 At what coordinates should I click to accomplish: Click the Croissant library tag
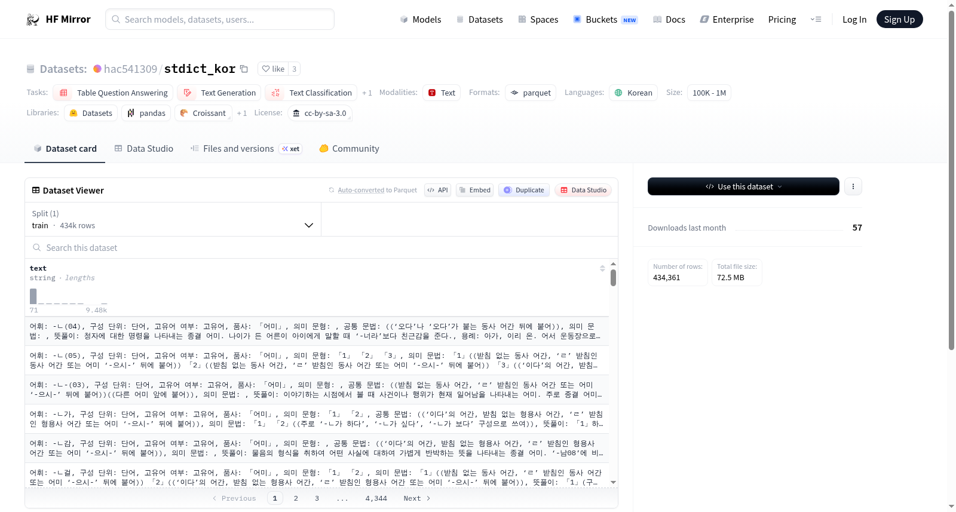(x=203, y=113)
